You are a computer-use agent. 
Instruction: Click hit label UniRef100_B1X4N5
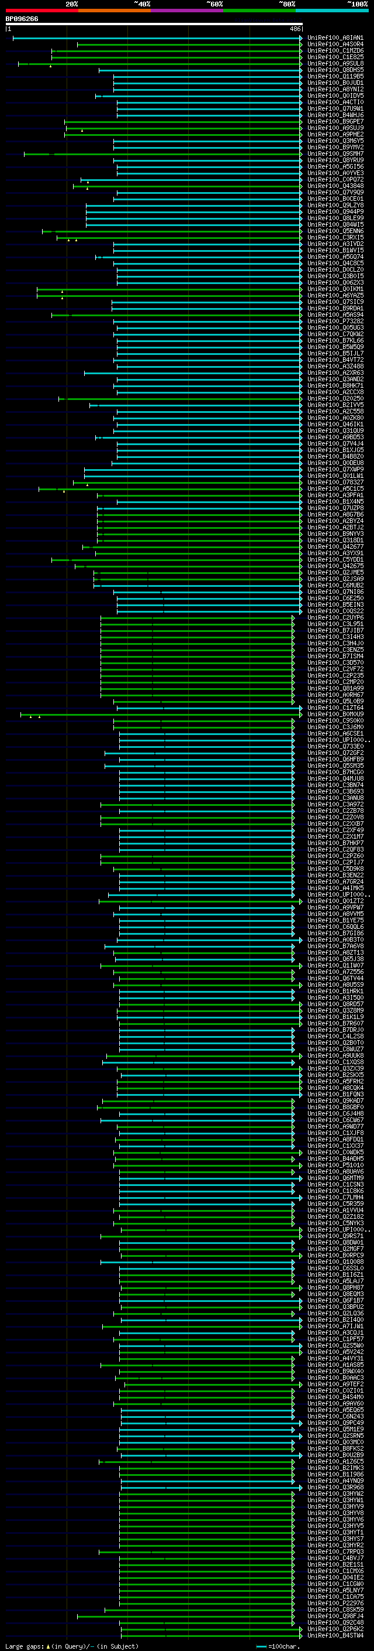pyautogui.click(x=335, y=502)
